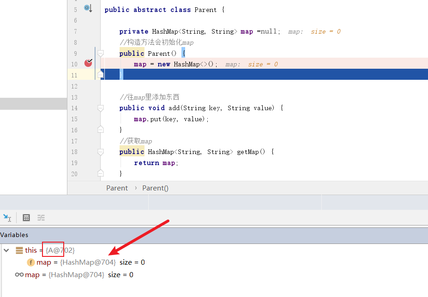Click 'Parent()' in the breadcrumb bar
The image size is (428, 297).
tap(155, 188)
